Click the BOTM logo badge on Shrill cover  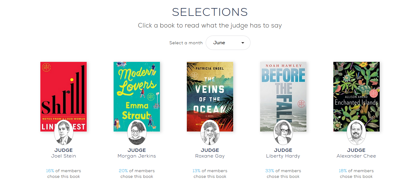tap(46, 68)
